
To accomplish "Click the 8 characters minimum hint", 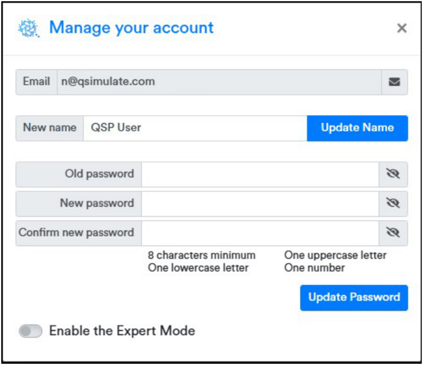I will (202, 255).
